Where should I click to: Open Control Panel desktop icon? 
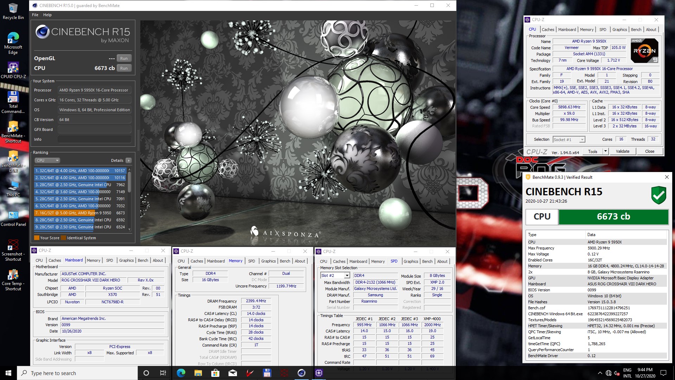tap(13, 218)
